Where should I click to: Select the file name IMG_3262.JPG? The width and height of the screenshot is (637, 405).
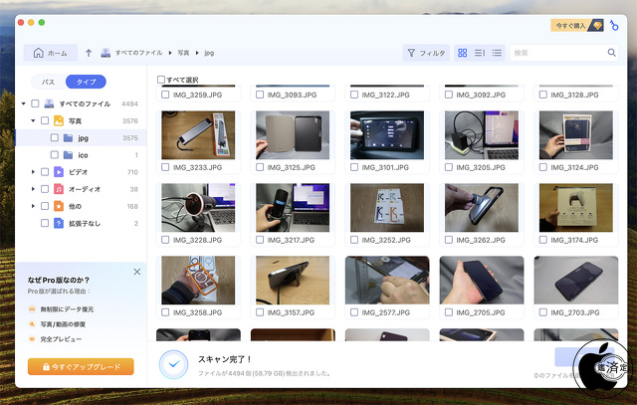pos(481,240)
